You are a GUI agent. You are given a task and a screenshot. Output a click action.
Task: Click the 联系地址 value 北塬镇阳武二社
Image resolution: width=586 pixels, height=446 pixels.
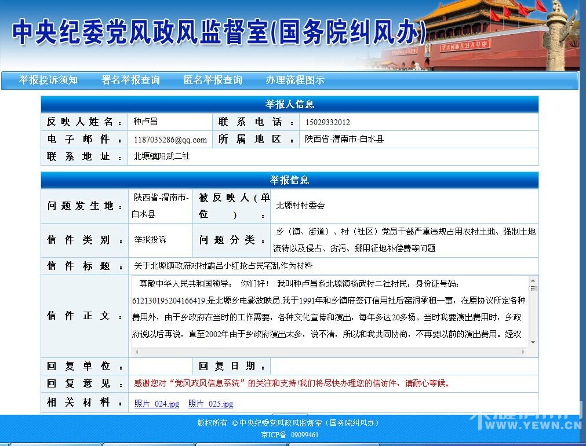click(x=162, y=156)
